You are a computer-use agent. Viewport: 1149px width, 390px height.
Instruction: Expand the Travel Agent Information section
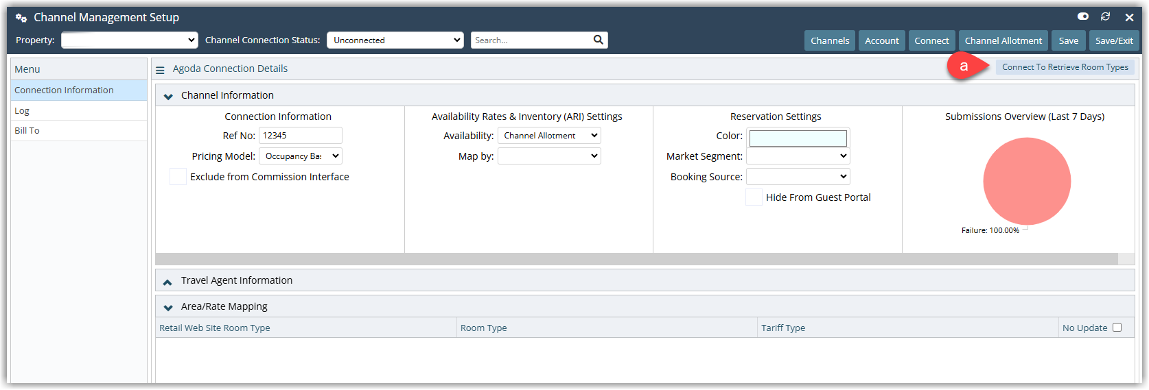167,281
